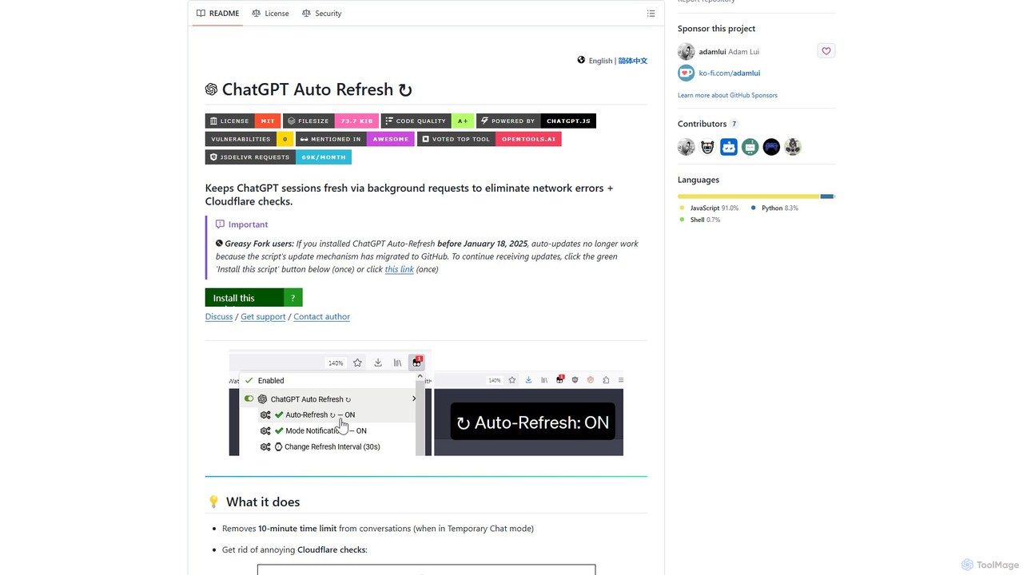Open the third blue bot contributor avatar
The width and height of the screenshot is (1023, 575).
click(729, 147)
